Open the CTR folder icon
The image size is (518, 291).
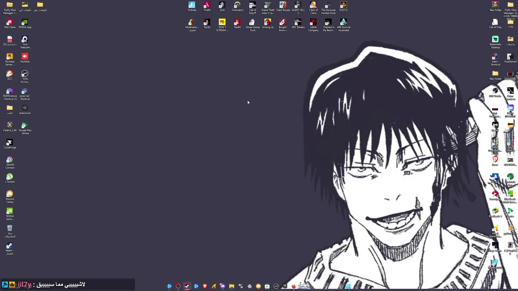510,24
